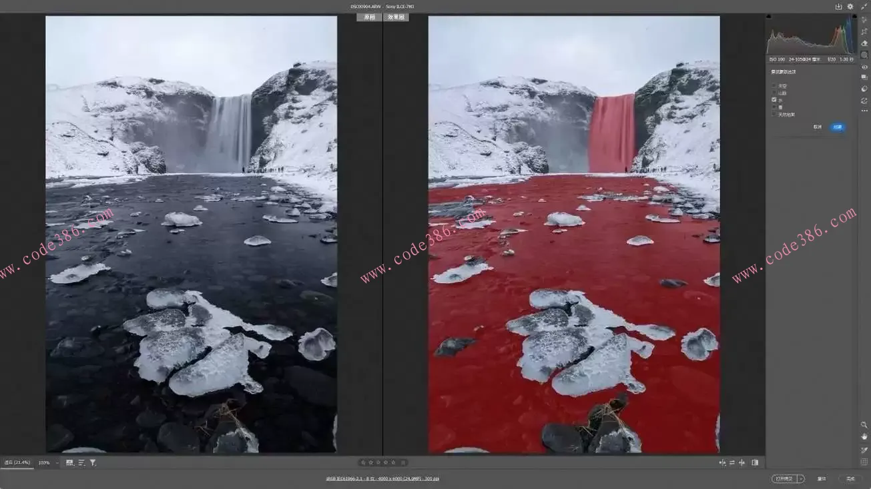Image resolution: width=871 pixels, height=489 pixels.
Task: Click the trash delete icon
Action: (x=403, y=462)
